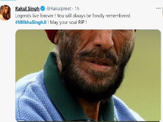Viewport: 163px width, 122px height.
Task: Follow the #MilkhaSinghJi hashtag
Action: [x=31, y=22]
